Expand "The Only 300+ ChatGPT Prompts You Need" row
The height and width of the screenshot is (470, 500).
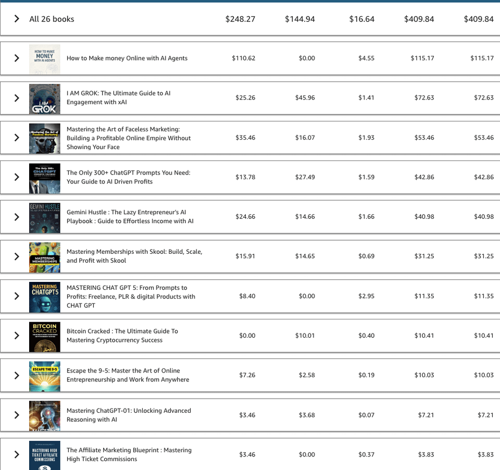16,177
